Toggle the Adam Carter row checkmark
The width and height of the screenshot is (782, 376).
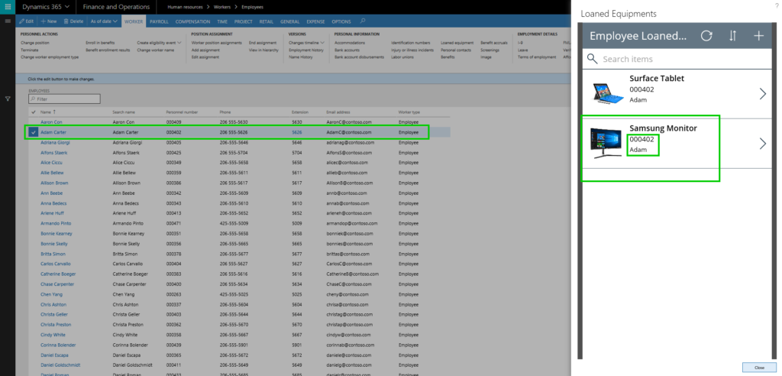pos(33,132)
